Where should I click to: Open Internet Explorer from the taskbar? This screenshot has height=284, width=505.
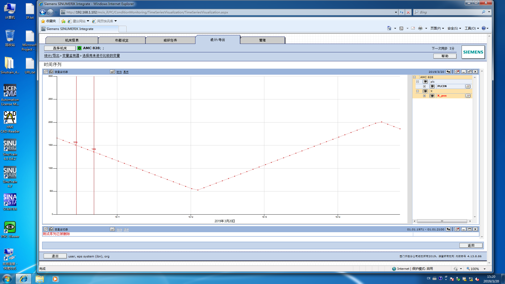[23, 279]
